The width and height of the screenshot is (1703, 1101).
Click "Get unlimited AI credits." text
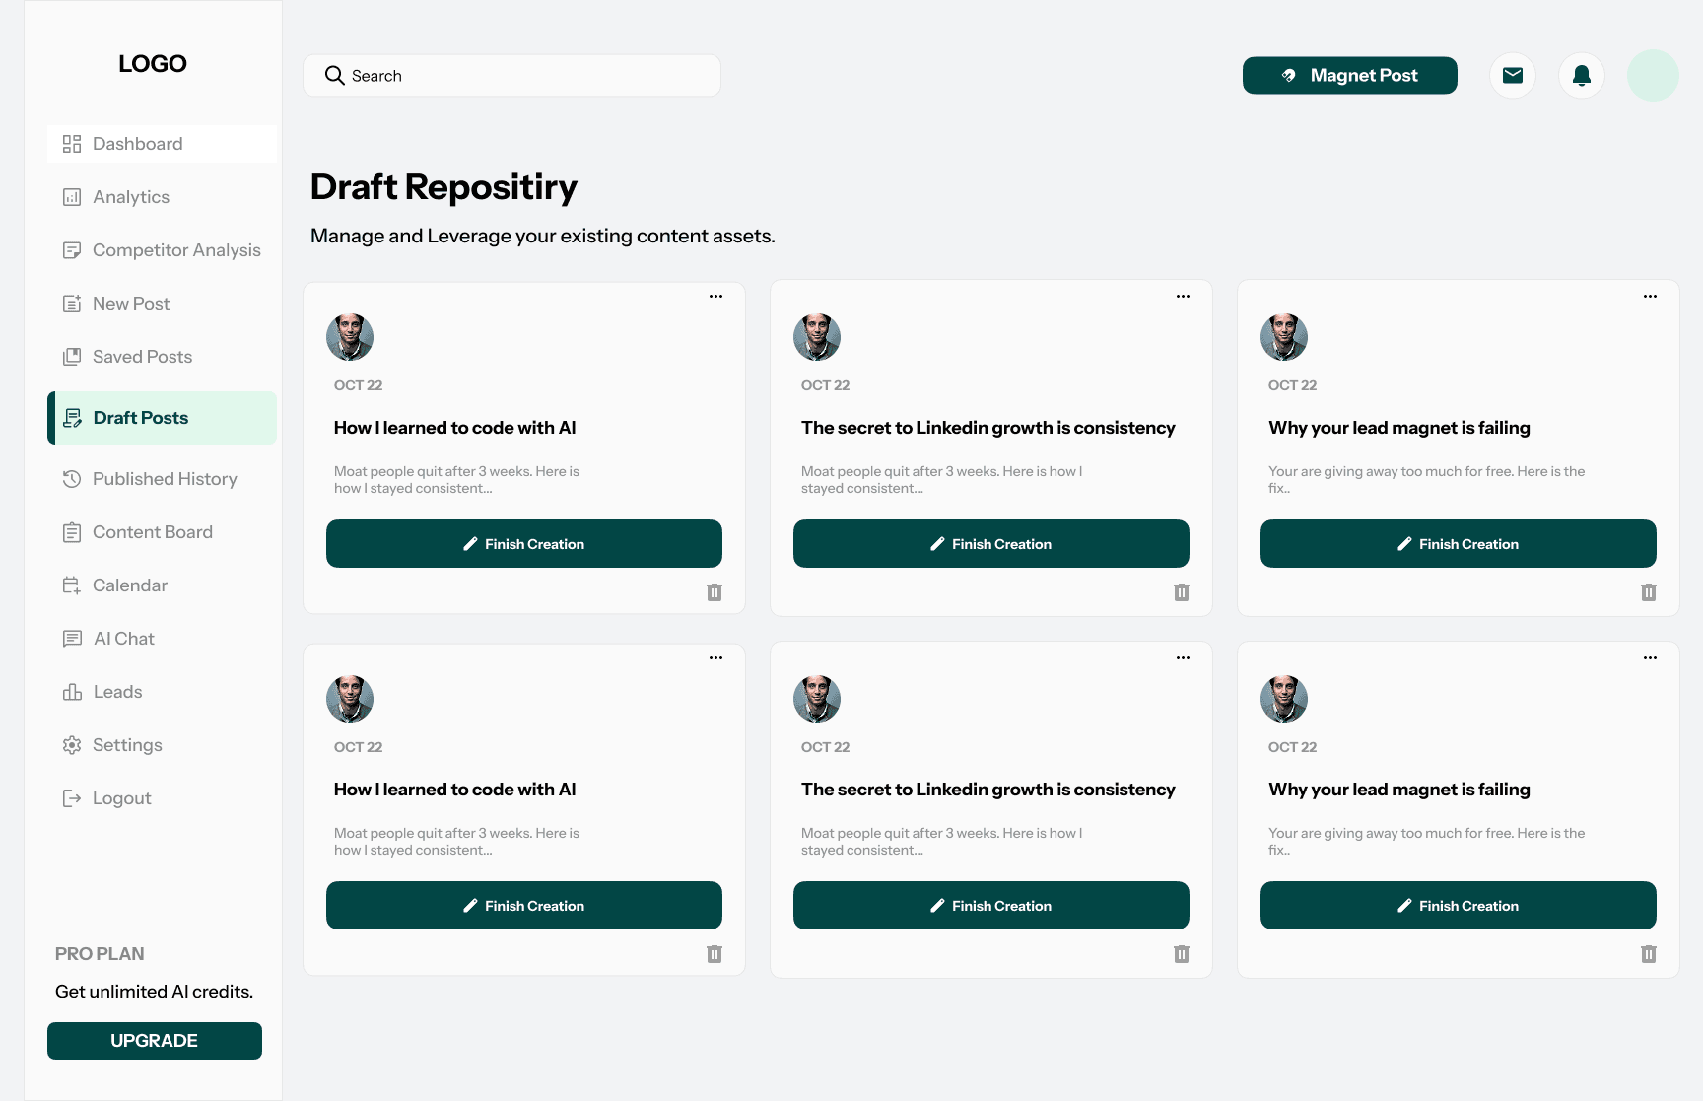point(154,992)
